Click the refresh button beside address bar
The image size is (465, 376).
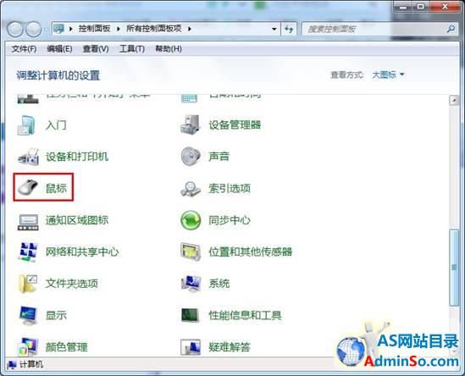[x=289, y=29]
